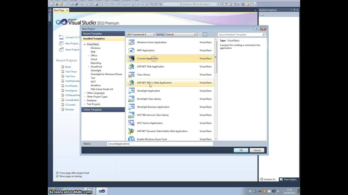
Task: Toggle Show page on startup checkbox
Action: click(57, 176)
